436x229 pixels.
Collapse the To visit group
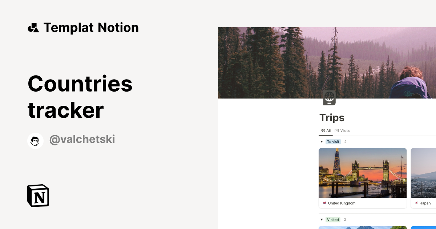click(x=321, y=142)
